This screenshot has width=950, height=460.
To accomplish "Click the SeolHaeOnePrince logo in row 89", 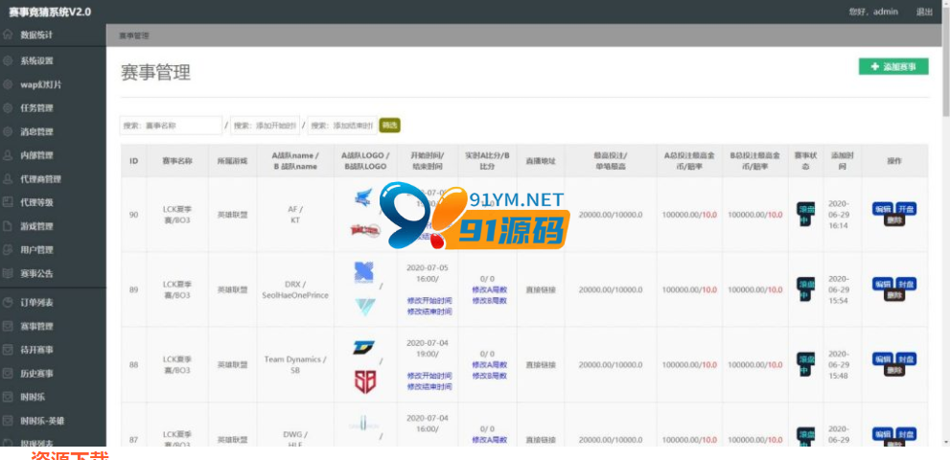I will [x=364, y=307].
